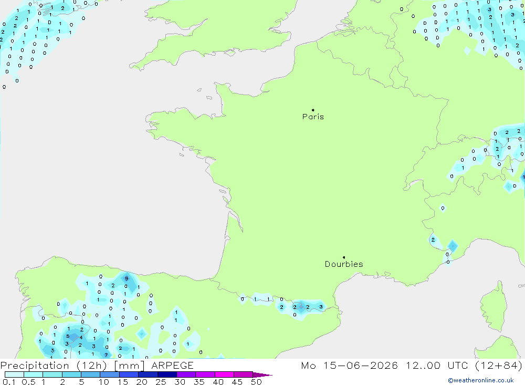This screenshot has width=525, height=385.
Task: Click the 20–25 mm legend color swatch
Action: 148,374
